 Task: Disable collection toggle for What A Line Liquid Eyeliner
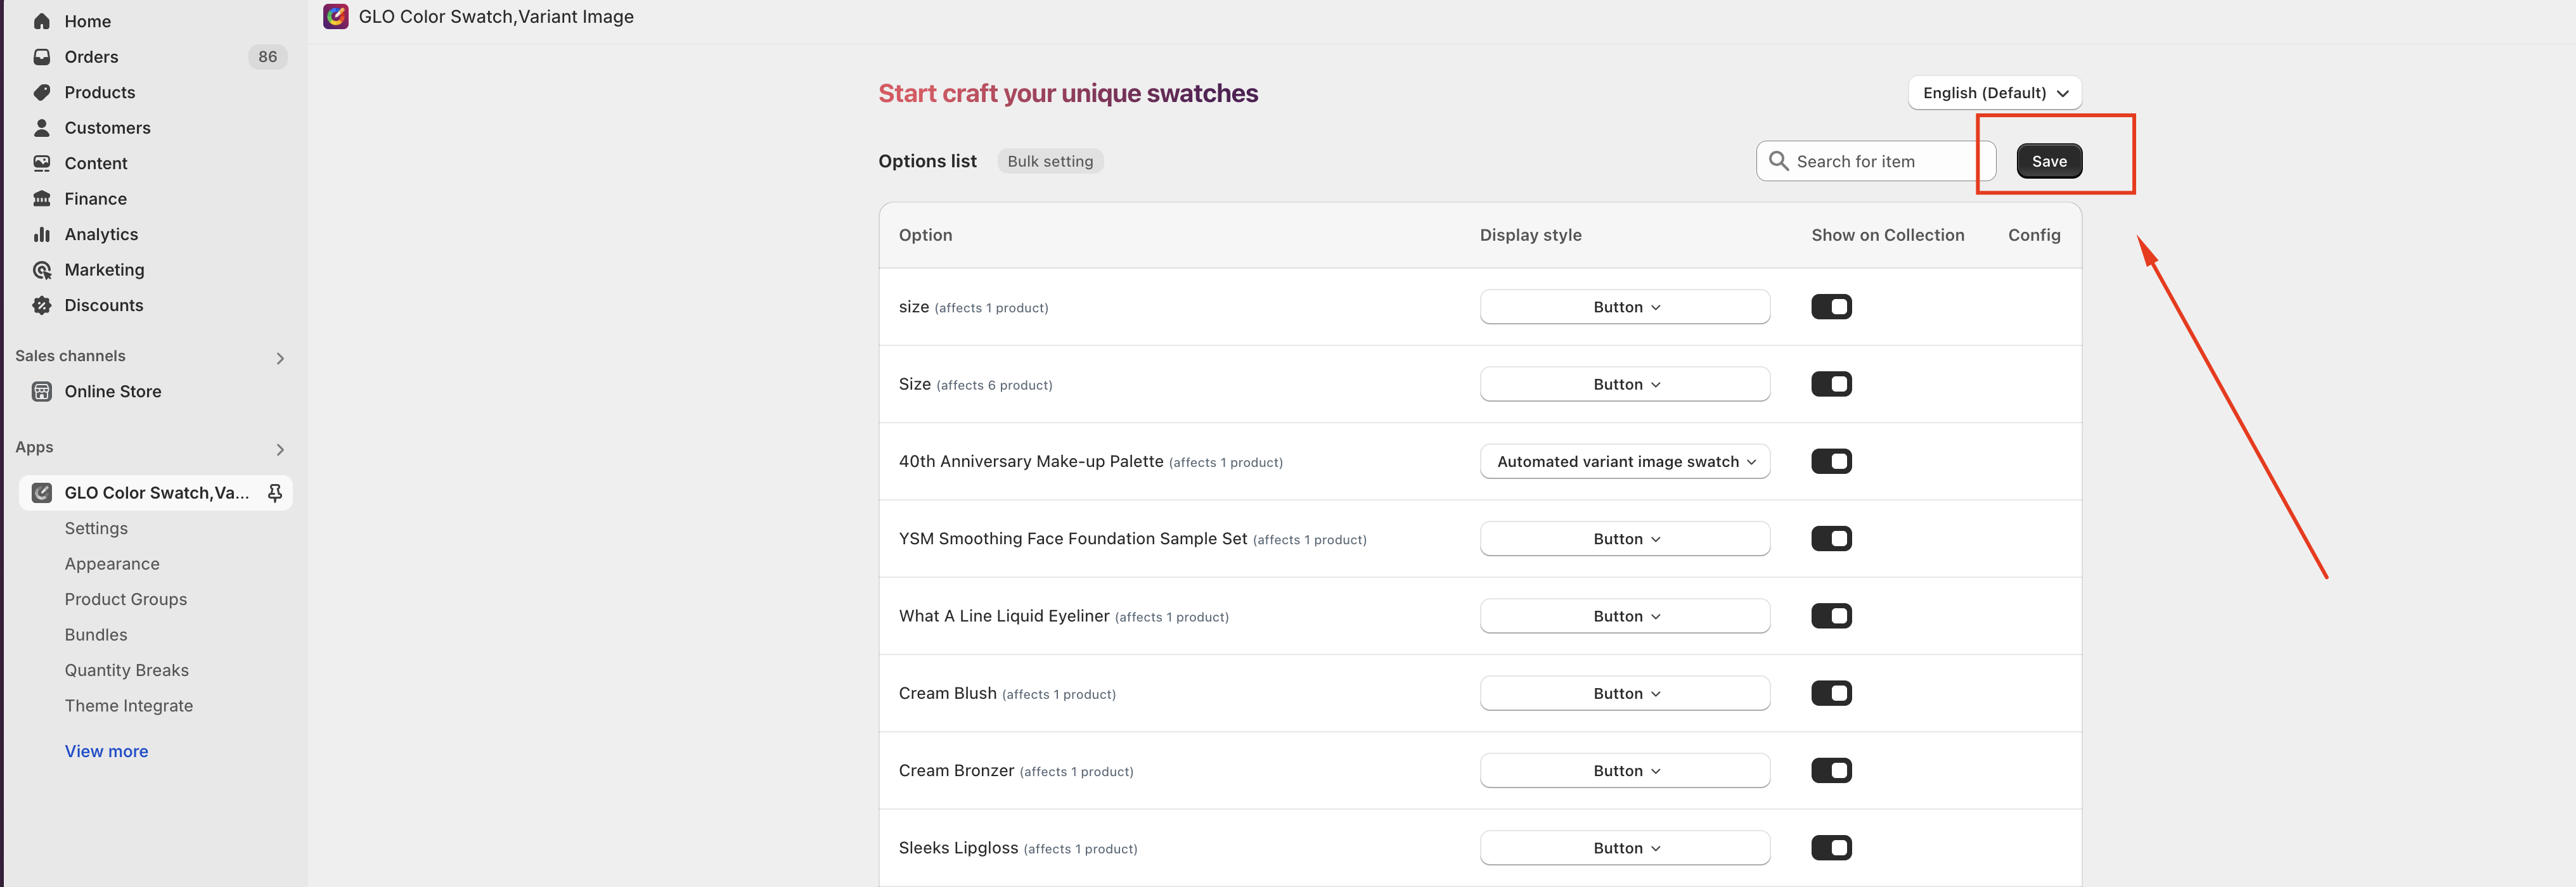1831,616
